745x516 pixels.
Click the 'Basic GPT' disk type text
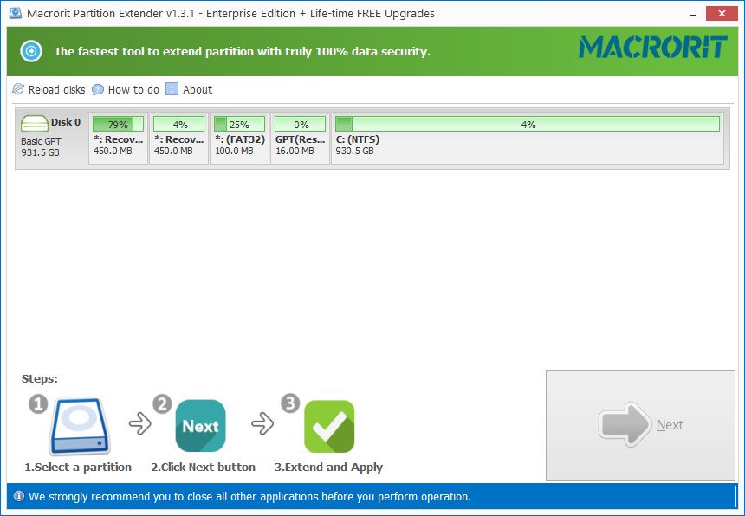41,141
